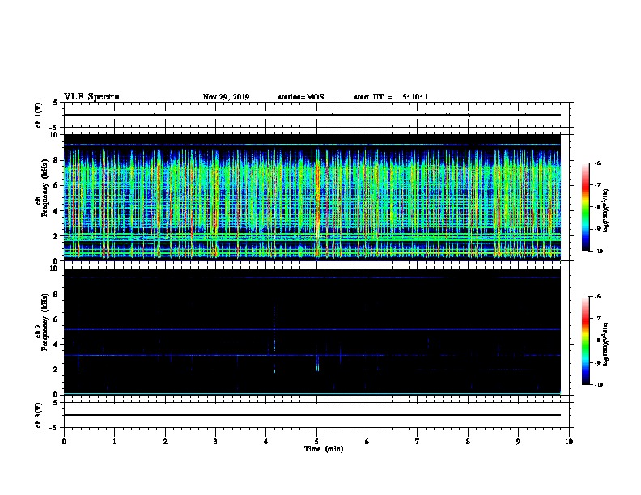Click the "ch.1(V)" axis label
The width and height of the screenshot is (641, 495).
coord(39,115)
